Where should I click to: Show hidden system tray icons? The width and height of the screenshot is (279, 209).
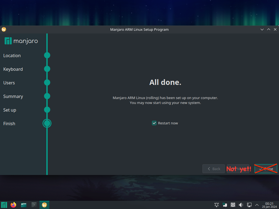257,205
